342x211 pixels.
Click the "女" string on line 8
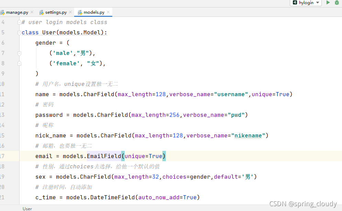click(x=93, y=63)
